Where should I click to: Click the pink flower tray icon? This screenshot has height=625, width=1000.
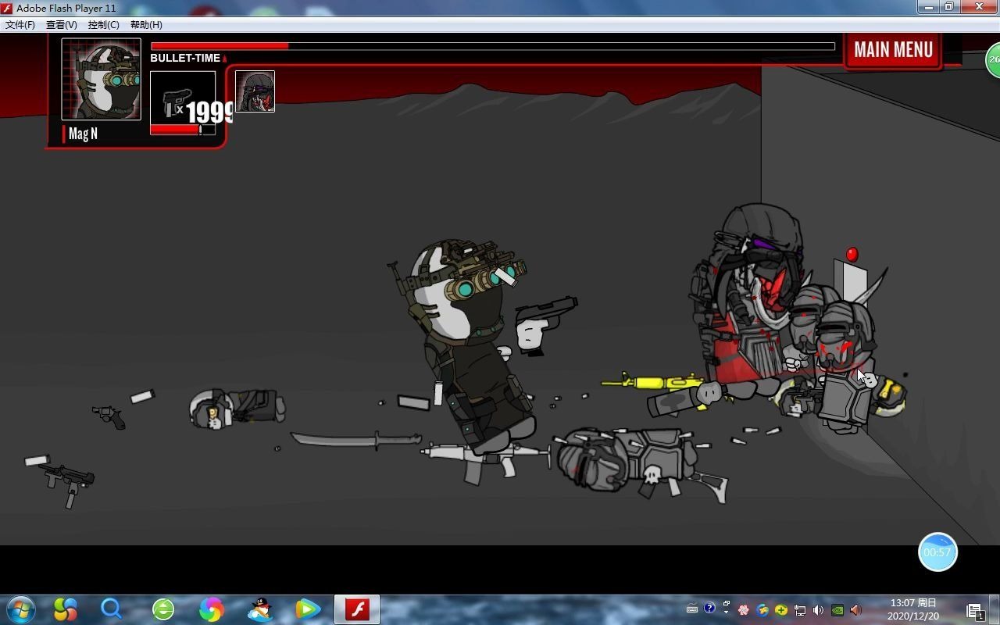point(744,610)
